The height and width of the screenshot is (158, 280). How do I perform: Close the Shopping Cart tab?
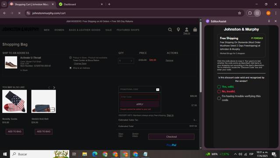coord(53,4)
